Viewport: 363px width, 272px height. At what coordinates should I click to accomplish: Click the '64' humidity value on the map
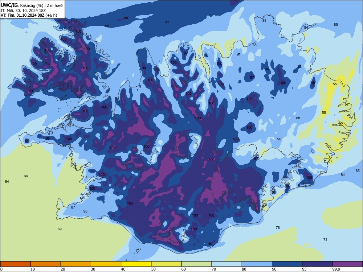(x=7, y=182)
